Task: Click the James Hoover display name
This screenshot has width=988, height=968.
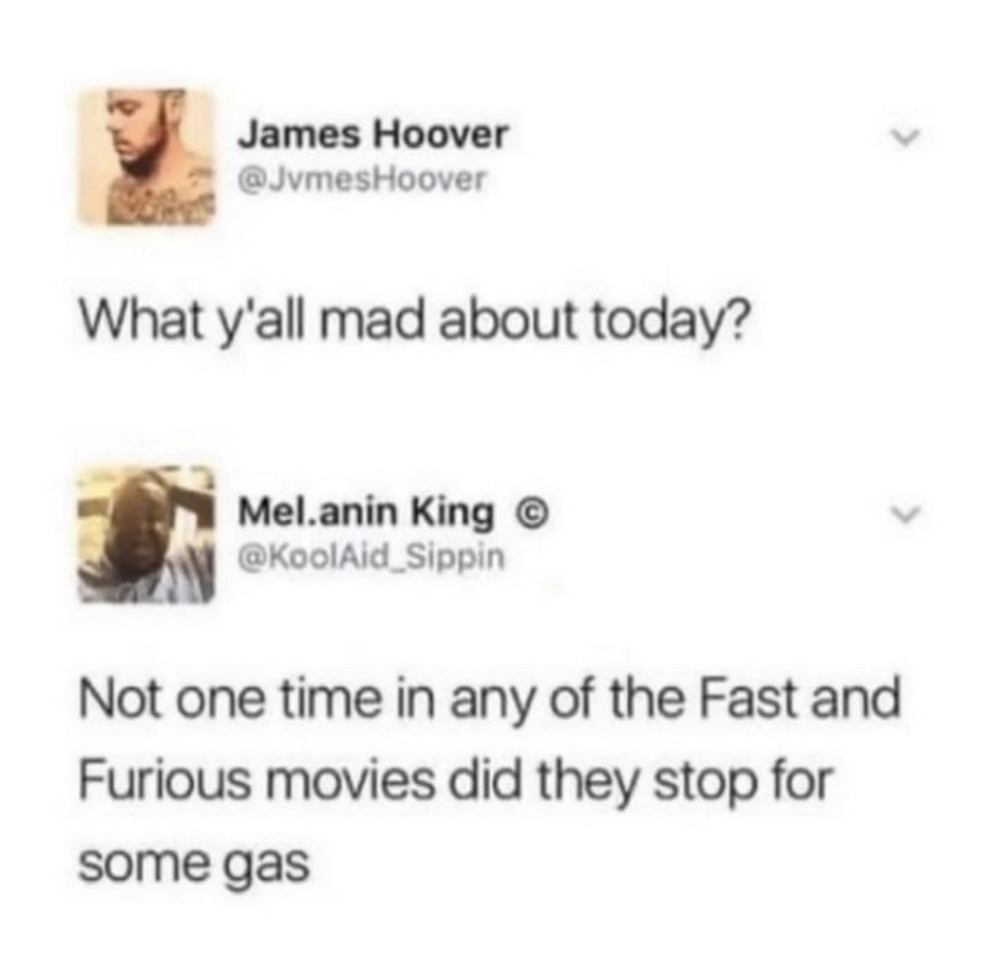Action: point(372,134)
